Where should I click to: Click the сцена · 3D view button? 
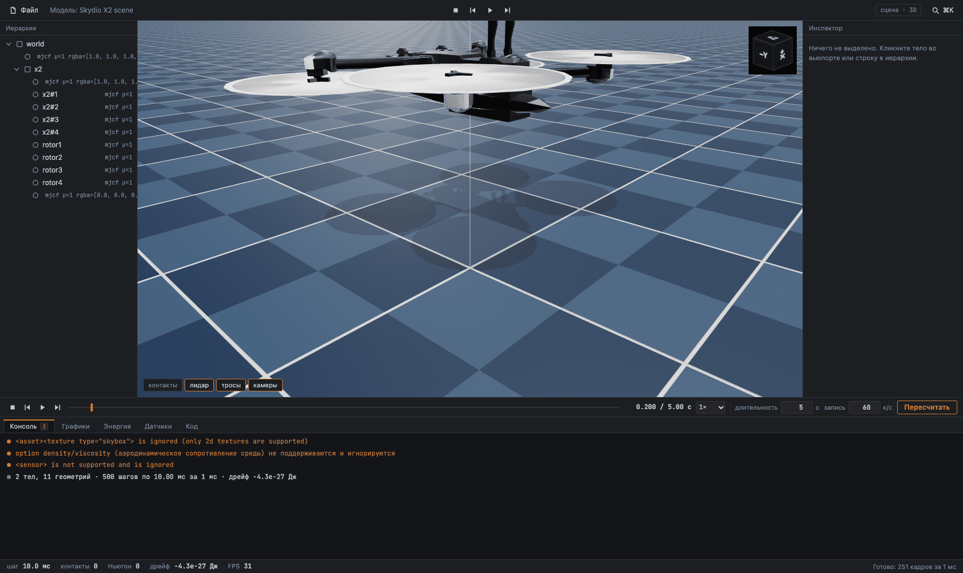(898, 10)
